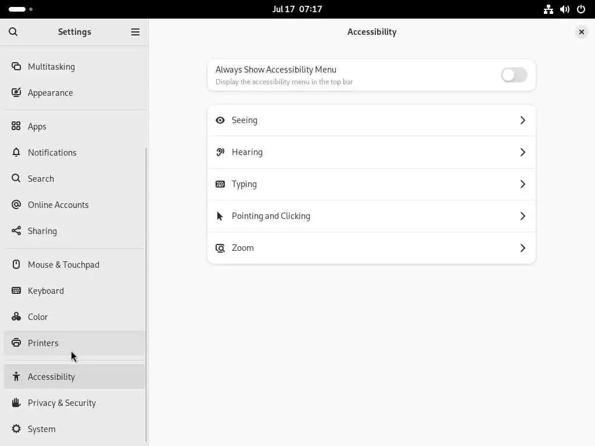The width and height of the screenshot is (595, 446).
Task: Close the Settings window
Action: 581,32
